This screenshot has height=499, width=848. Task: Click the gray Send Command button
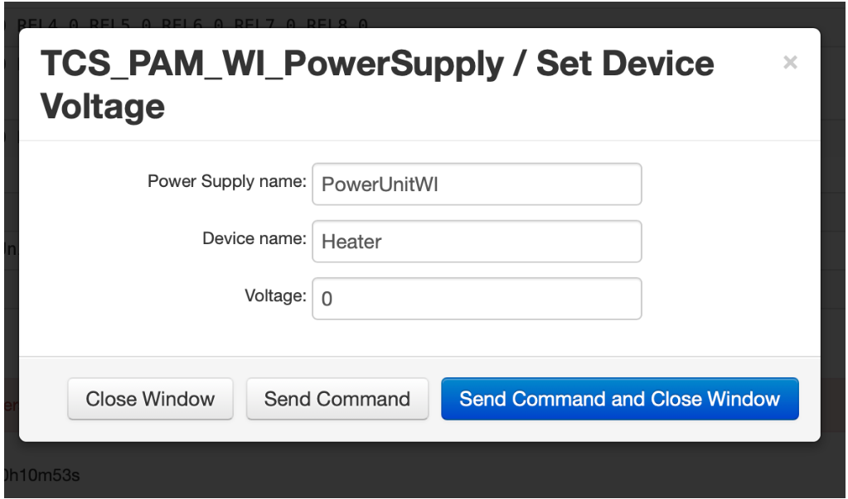(x=337, y=399)
